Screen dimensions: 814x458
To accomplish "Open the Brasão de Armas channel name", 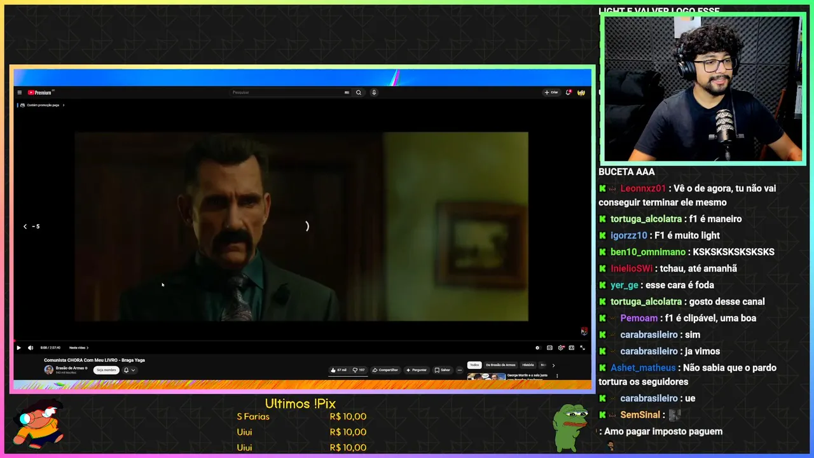I will [x=70, y=368].
